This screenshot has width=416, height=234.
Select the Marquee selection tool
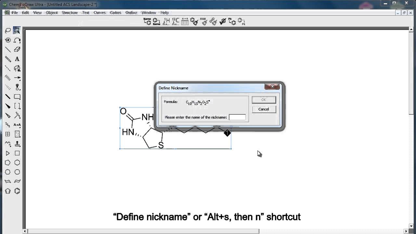pyautogui.click(x=17, y=31)
